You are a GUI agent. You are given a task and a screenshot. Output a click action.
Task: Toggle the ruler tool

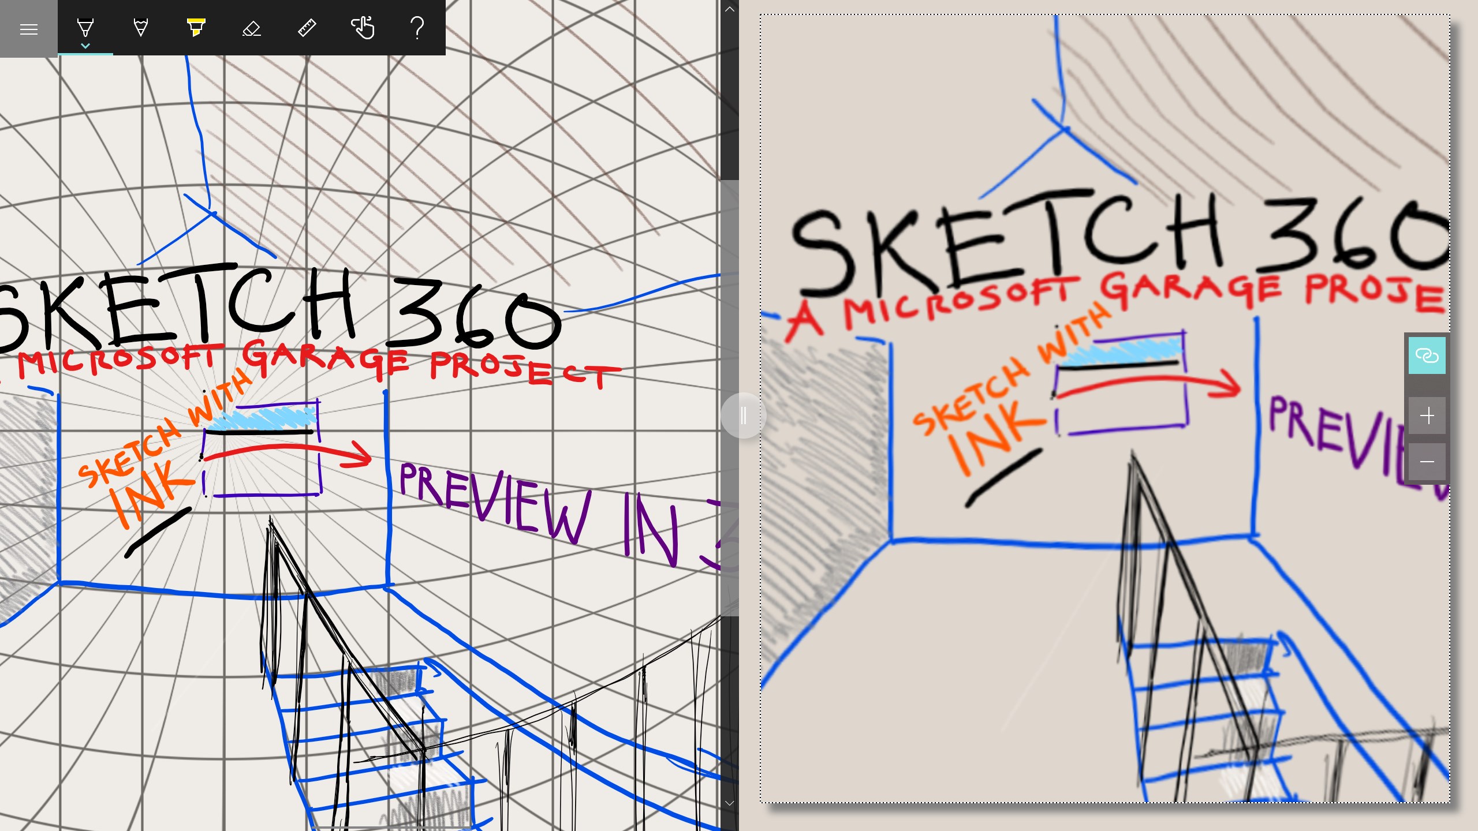coord(307,28)
